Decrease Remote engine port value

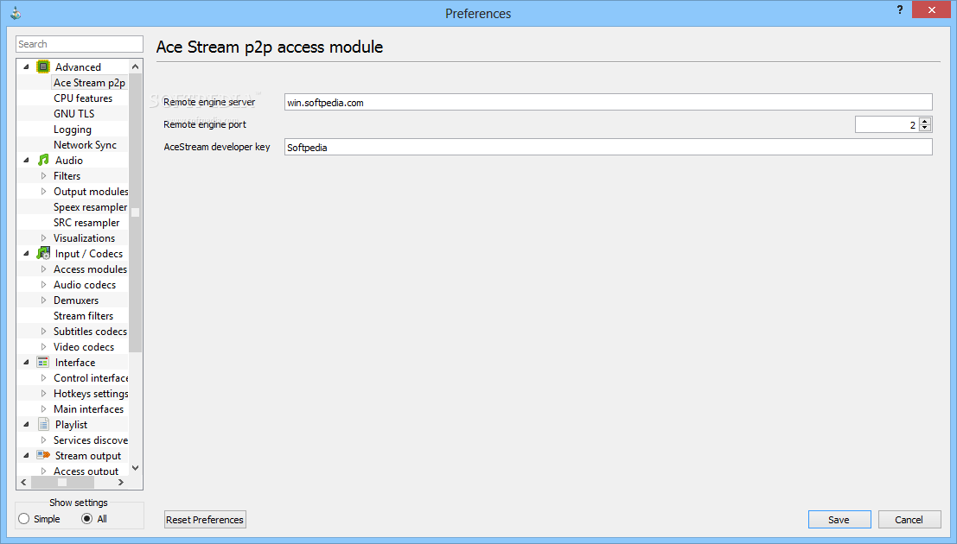click(x=925, y=128)
